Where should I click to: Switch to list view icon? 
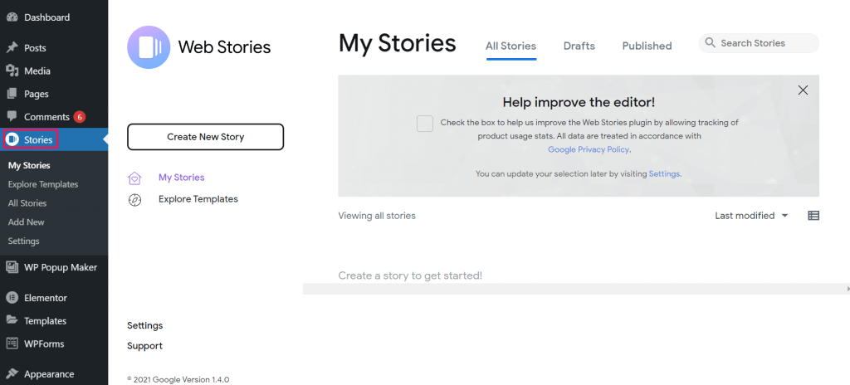[813, 216]
